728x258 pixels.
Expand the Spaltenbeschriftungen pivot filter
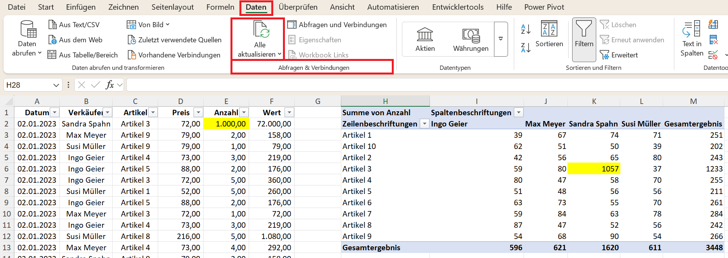tap(519, 113)
